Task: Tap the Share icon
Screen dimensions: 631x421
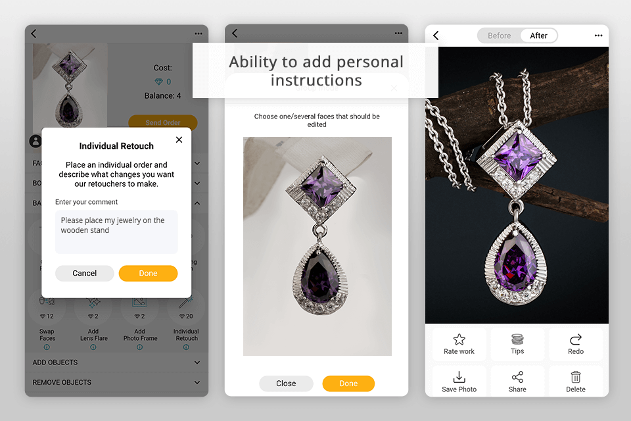Action: (517, 377)
